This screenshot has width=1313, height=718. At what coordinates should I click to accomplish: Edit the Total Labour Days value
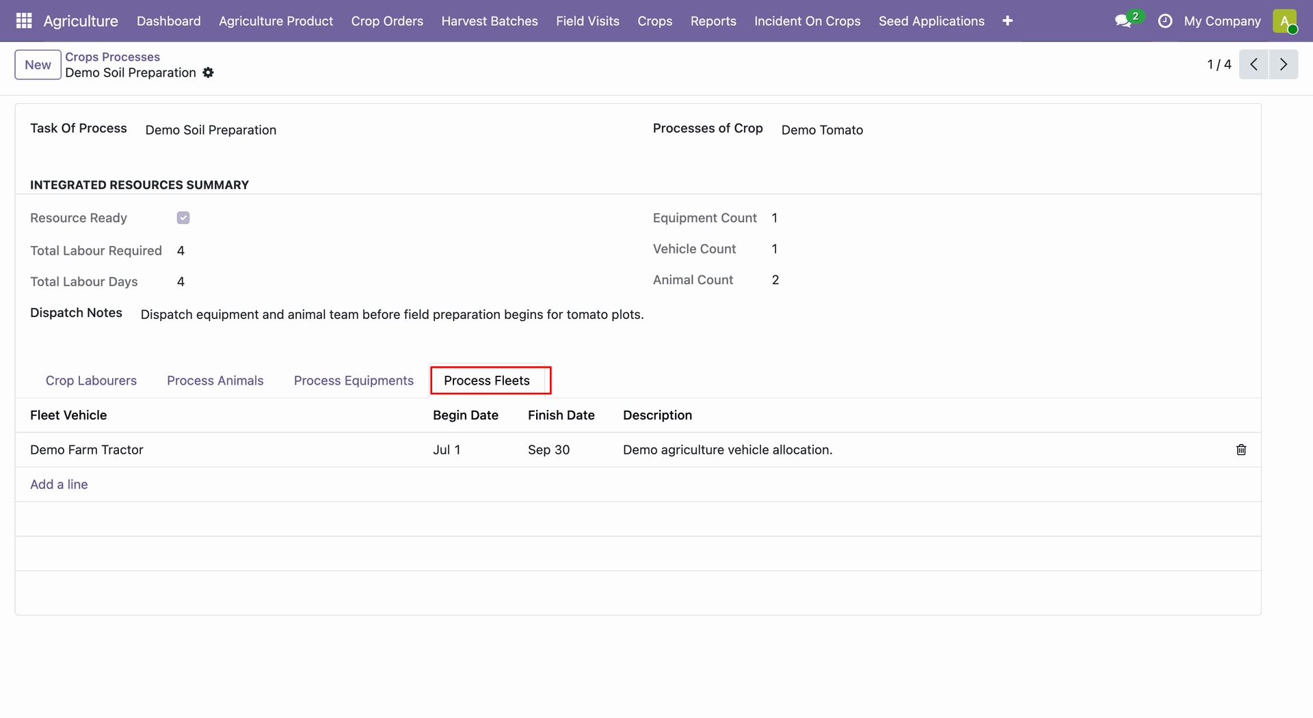(181, 281)
